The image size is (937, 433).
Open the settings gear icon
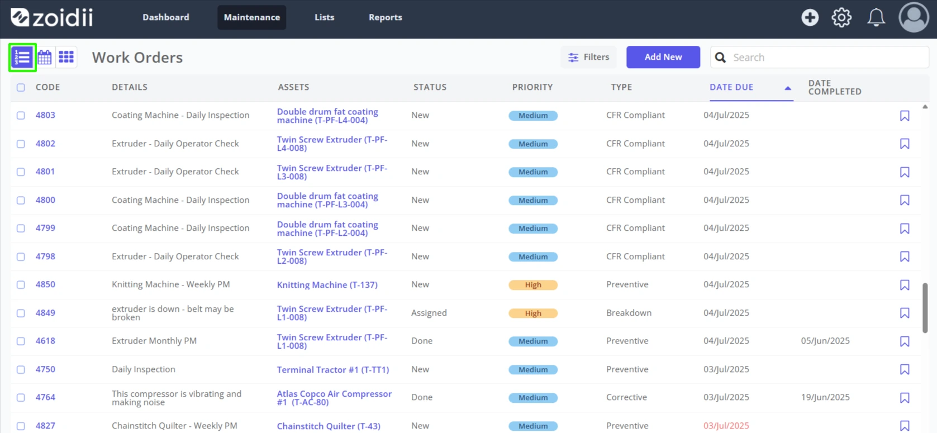841,17
